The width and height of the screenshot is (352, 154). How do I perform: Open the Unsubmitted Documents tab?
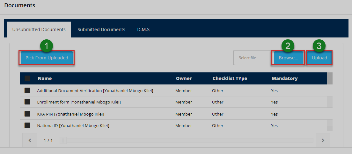click(39, 30)
